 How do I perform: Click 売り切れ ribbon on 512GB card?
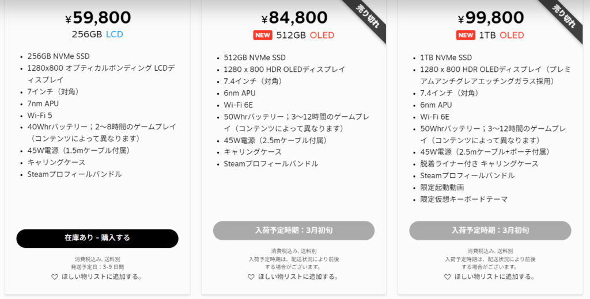tap(368, 17)
